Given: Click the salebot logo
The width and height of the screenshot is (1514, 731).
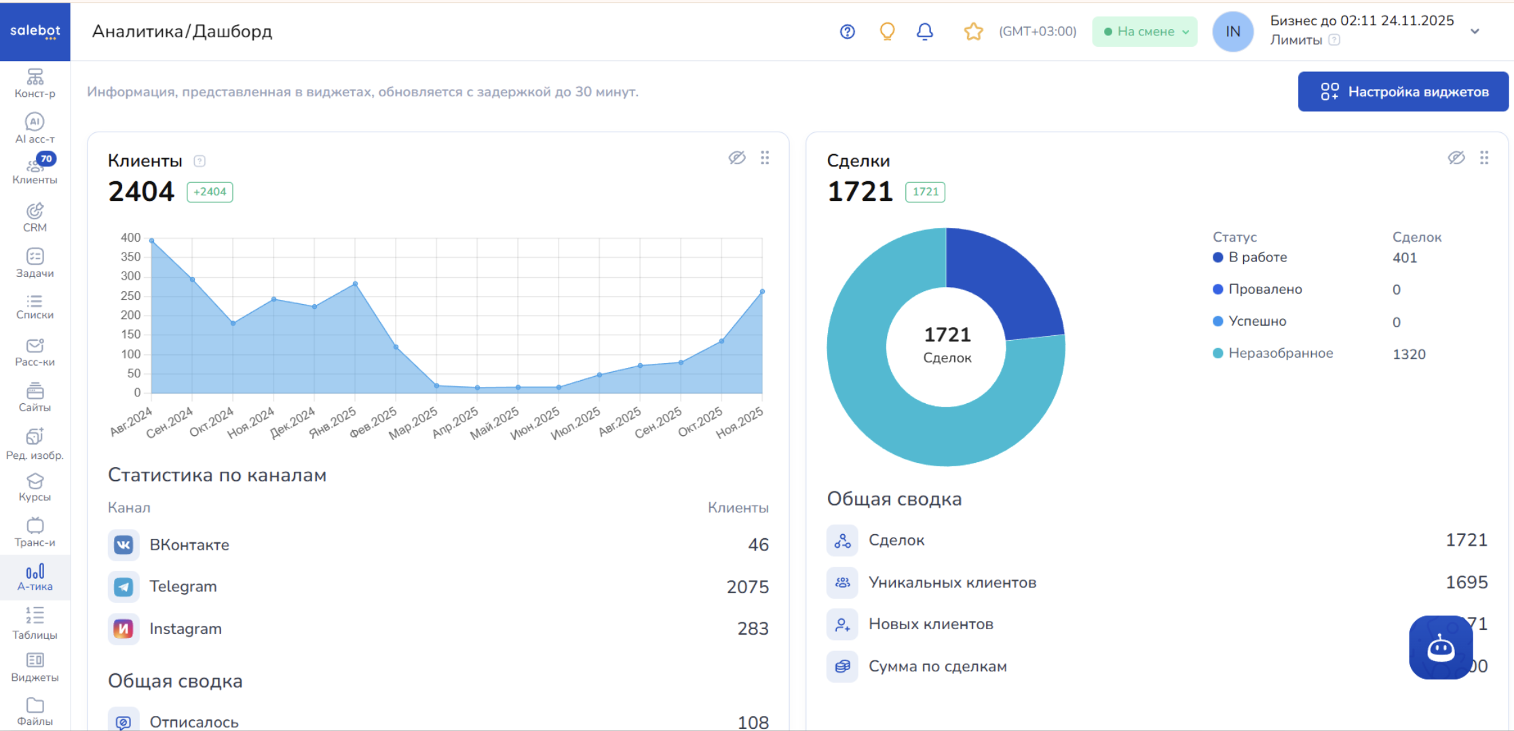Looking at the screenshot, I should tap(35, 31).
